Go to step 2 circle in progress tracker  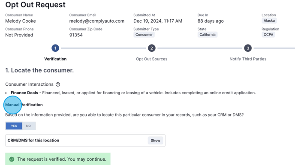pos(152,48)
